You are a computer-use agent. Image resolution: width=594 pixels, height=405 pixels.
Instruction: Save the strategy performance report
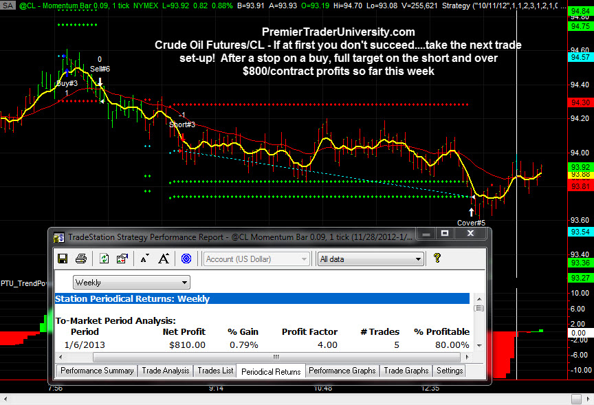[63, 259]
